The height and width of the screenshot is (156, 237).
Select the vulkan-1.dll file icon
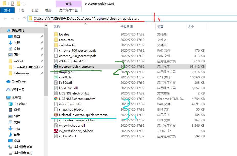coord(56,136)
